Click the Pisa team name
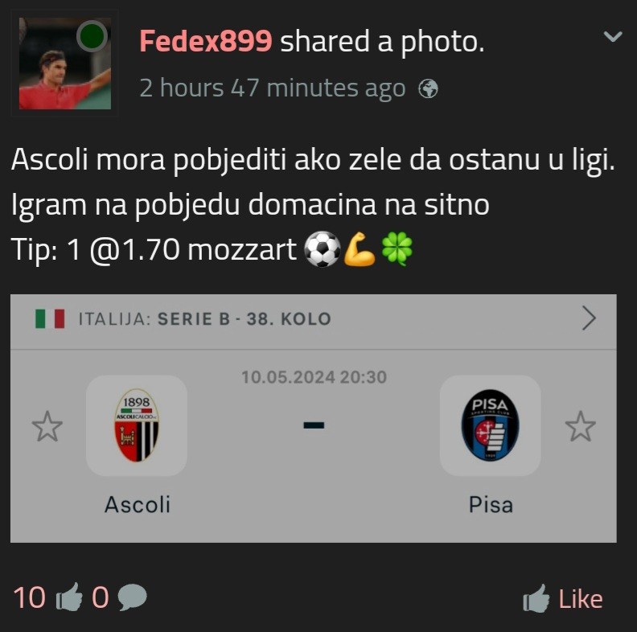 491,505
